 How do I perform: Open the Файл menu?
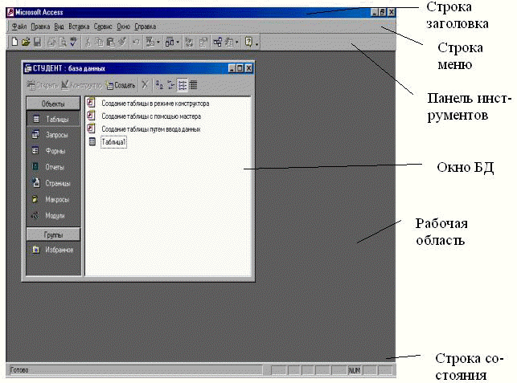(x=19, y=26)
